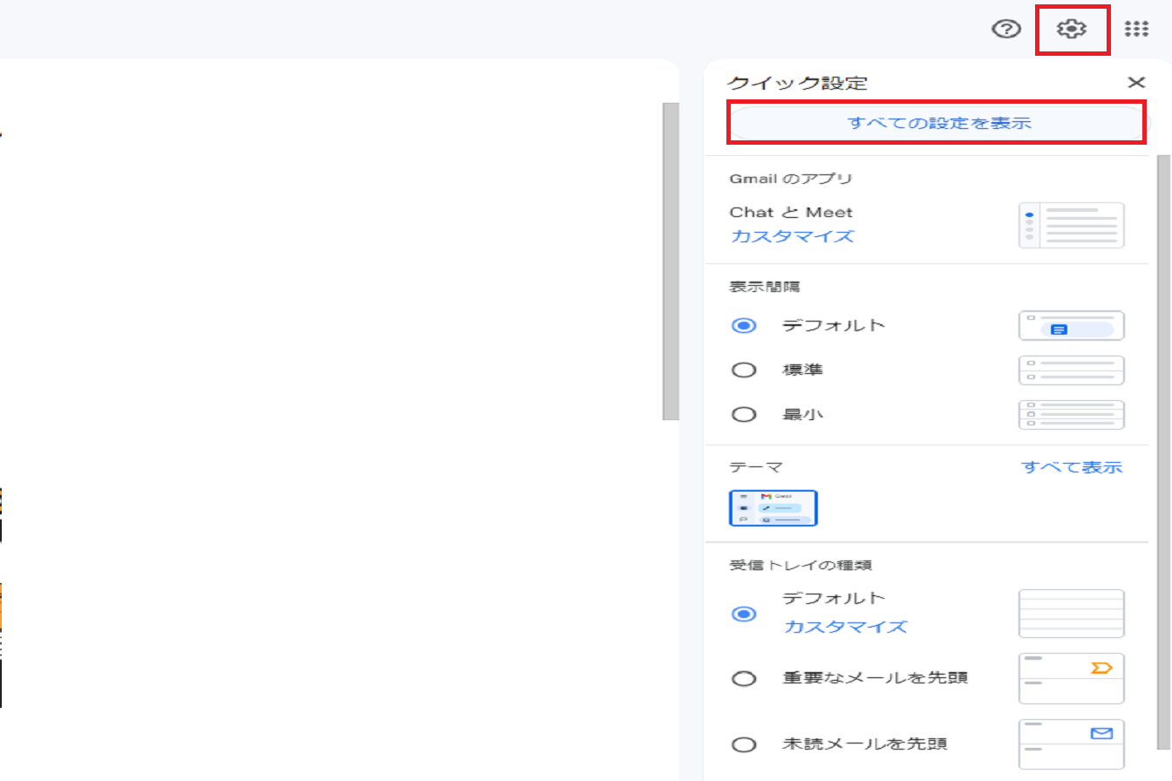The width and height of the screenshot is (1172, 781).
Task: Click the デフォルト density preview image
Action: click(1071, 326)
